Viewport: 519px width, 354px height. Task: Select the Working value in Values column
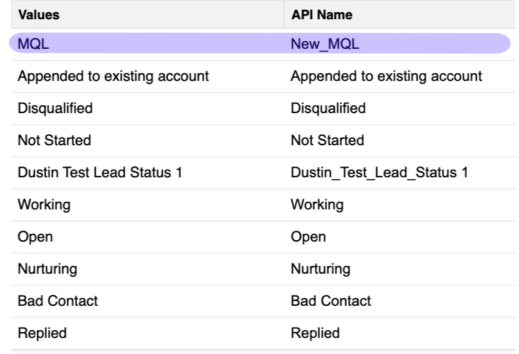pos(44,205)
